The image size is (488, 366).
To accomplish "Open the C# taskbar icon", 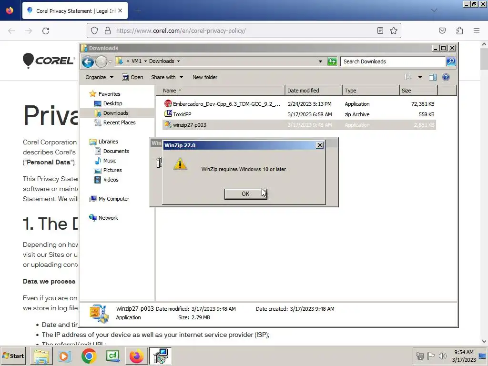I will tap(112, 356).
